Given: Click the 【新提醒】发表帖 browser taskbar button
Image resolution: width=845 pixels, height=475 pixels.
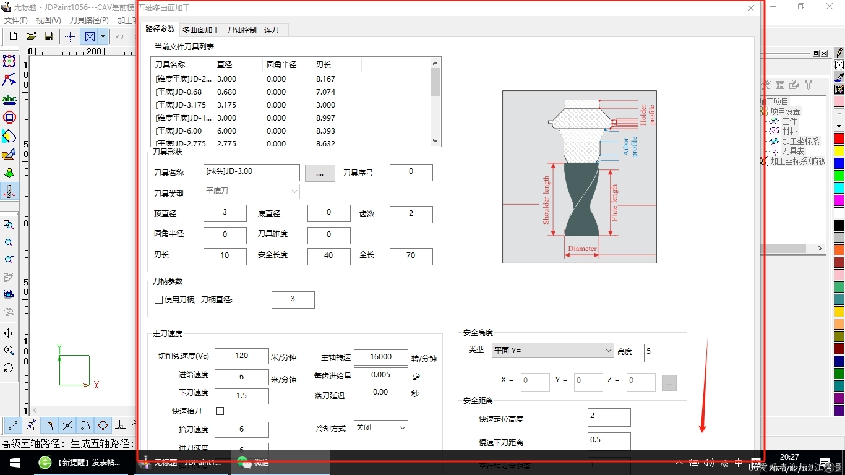Looking at the screenshot, I should [80, 463].
